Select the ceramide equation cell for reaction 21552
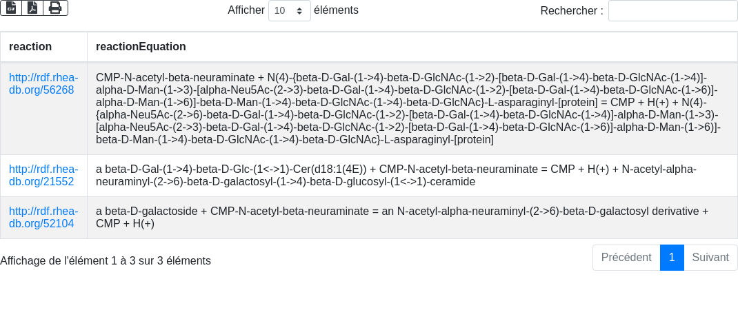Image resolution: width=738 pixels, height=310 pixels. click(412, 176)
